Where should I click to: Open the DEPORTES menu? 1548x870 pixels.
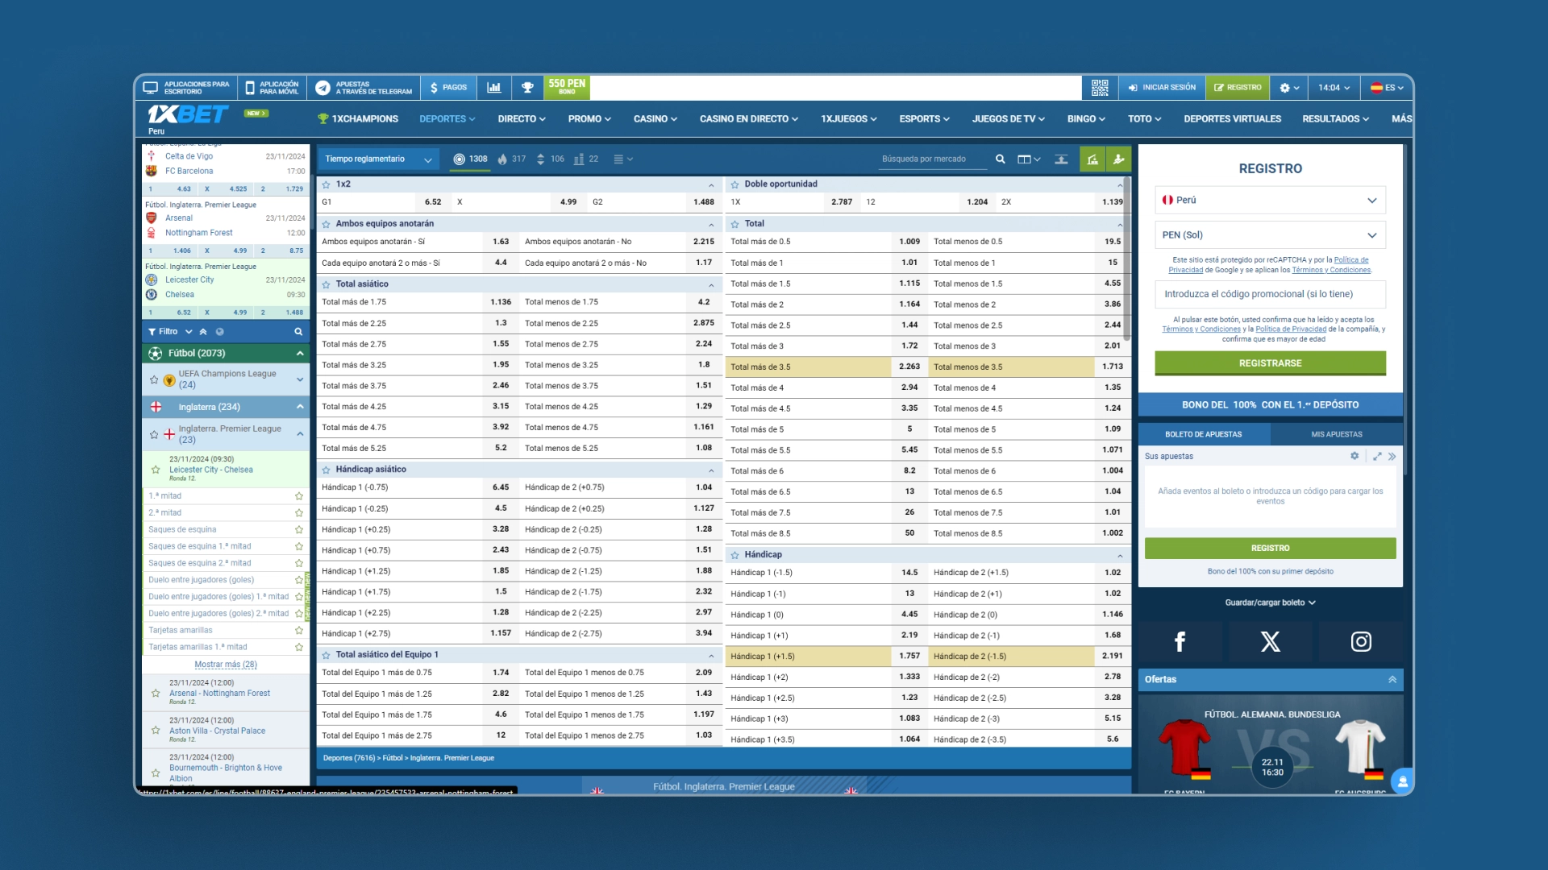point(447,119)
